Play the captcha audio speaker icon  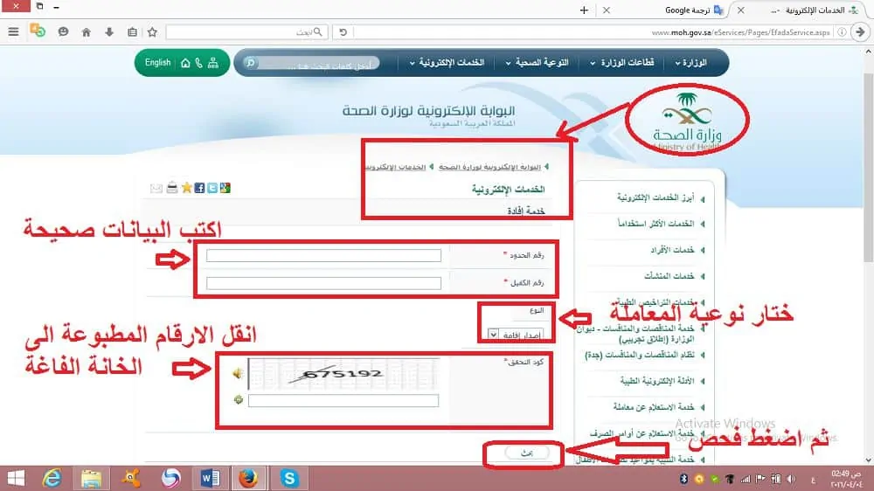pos(238,373)
